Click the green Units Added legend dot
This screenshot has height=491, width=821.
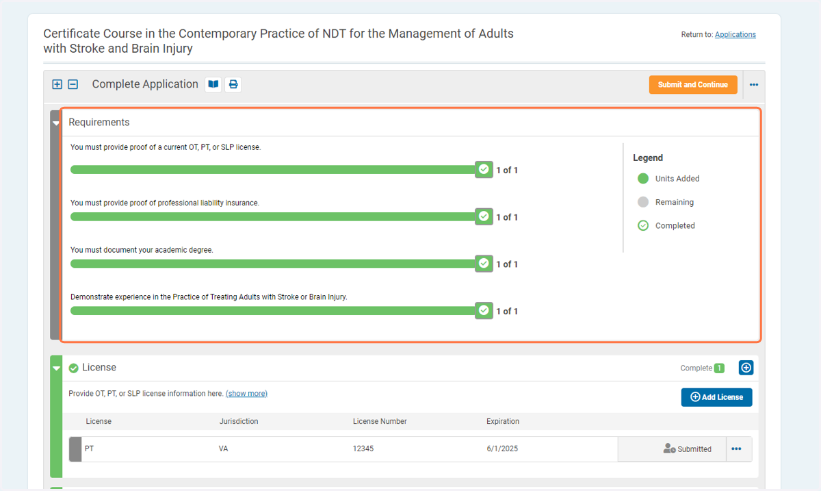pyautogui.click(x=643, y=179)
